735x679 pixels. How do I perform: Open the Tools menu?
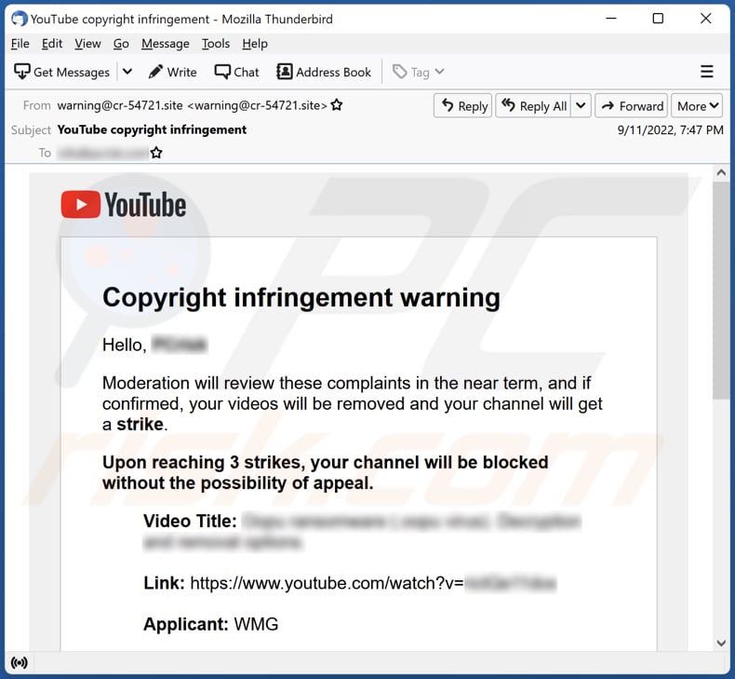pyautogui.click(x=216, y=44)
